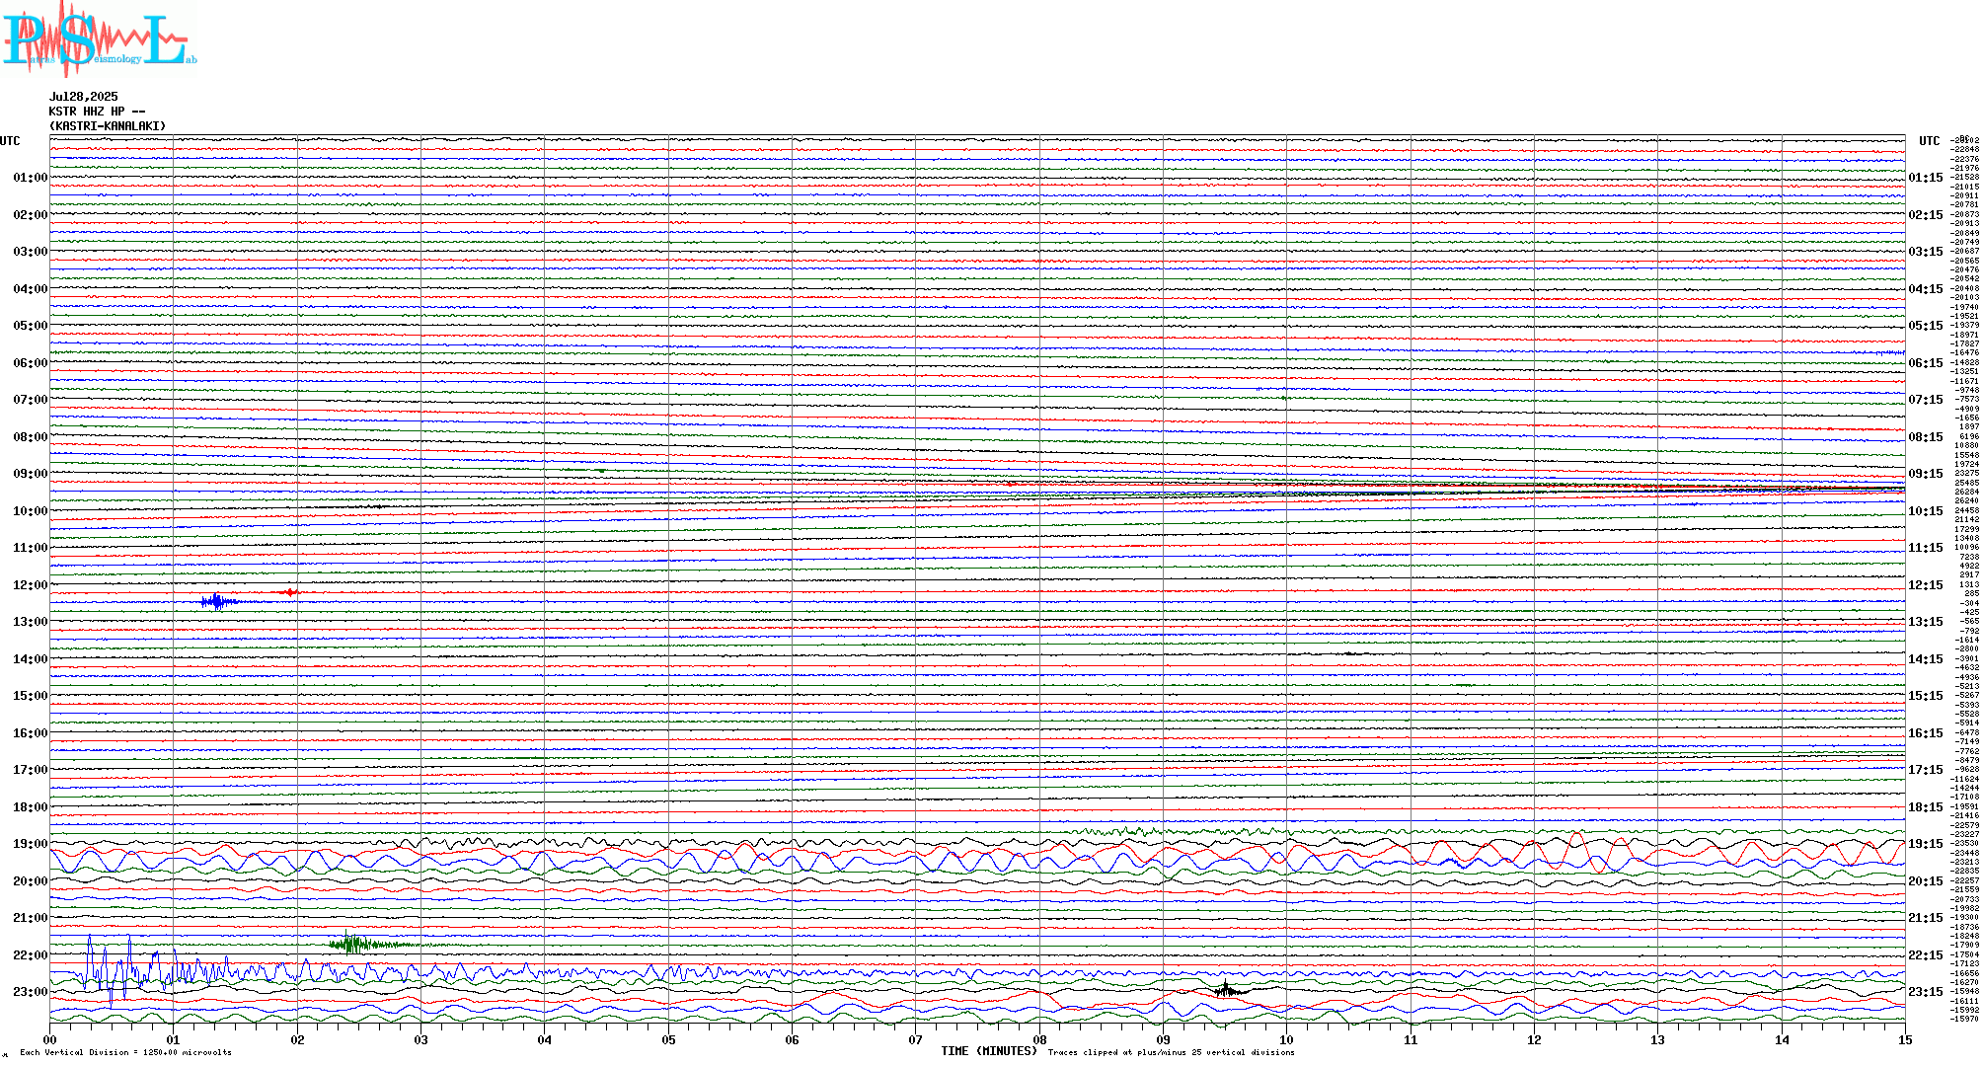Click the small red spike on the 12:15 trace

pyautogui.click(x=290, y=592)
